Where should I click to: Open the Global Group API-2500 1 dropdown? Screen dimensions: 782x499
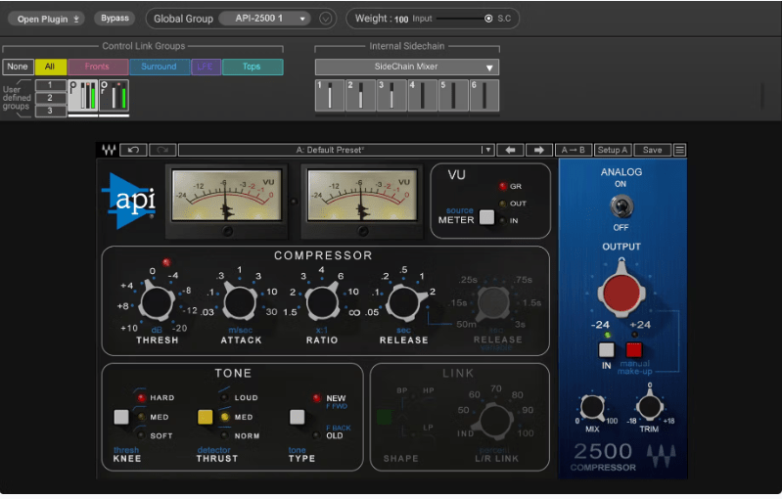click(x=265, y=19)
